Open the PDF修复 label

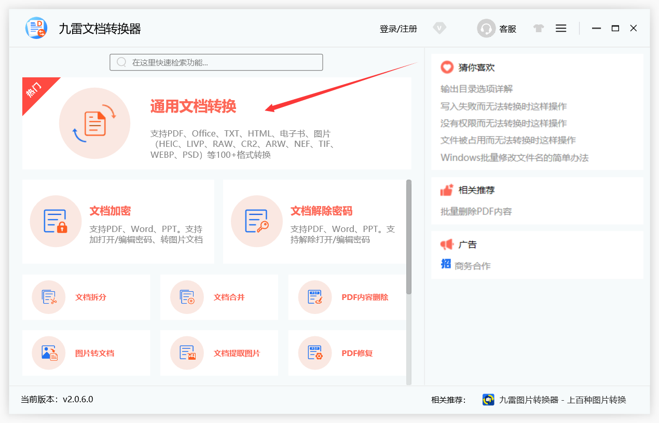click(x=357, y=353)
